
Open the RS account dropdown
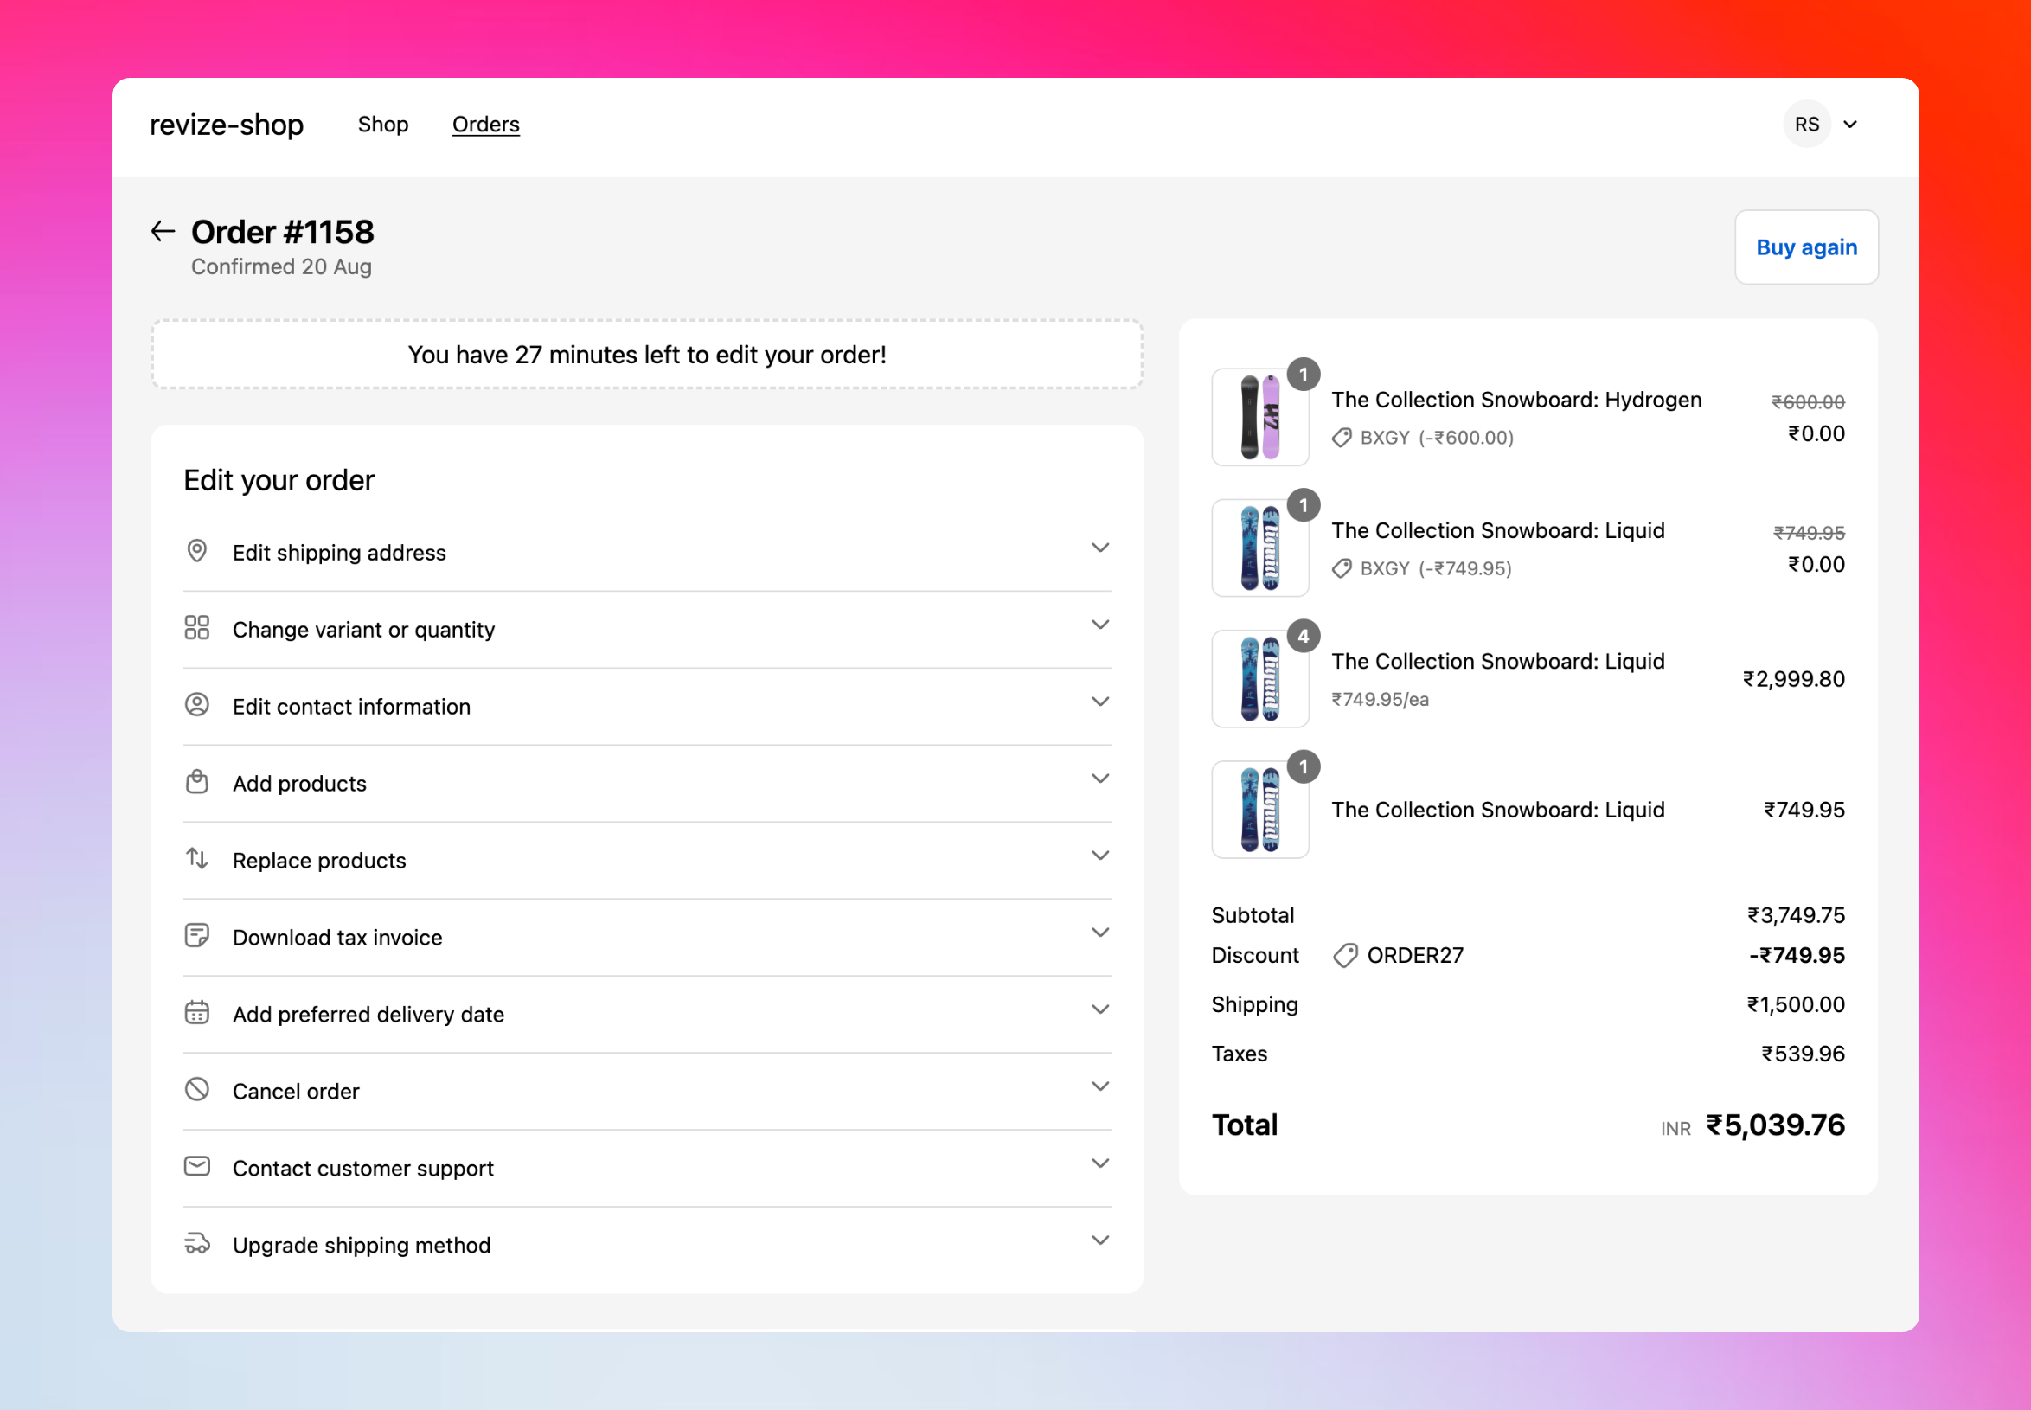[x=1822, y=124]
